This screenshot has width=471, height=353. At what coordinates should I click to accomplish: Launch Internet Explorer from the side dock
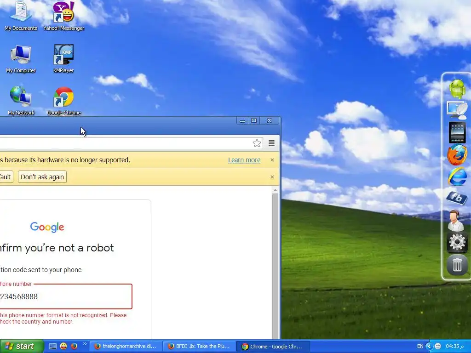(x=457, y=176)
